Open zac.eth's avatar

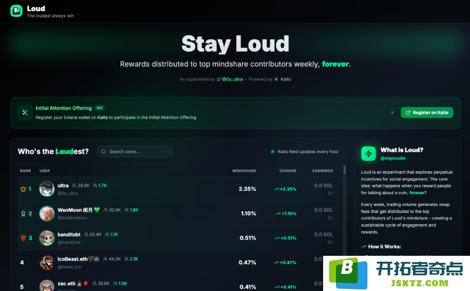pyautogui.click(x=47, y=286)
